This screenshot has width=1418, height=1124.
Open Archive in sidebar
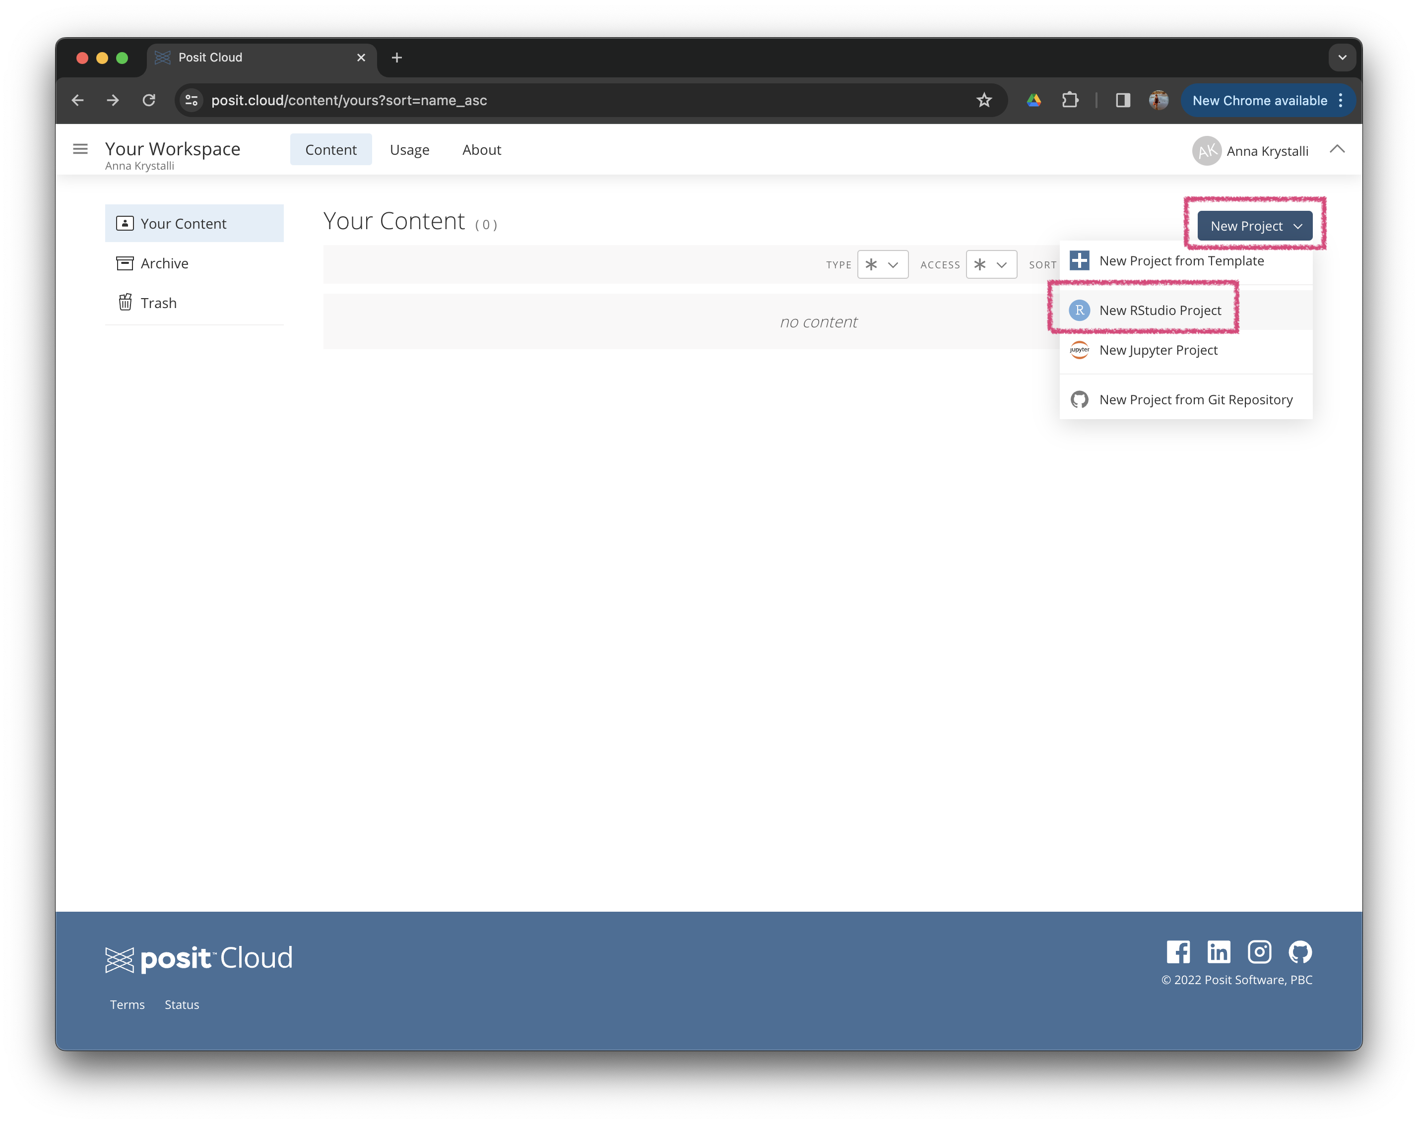(194, 264)
